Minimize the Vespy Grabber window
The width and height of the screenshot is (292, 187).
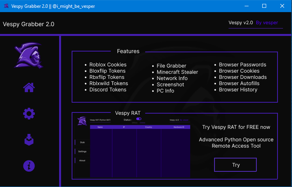[x=247, y=6]
